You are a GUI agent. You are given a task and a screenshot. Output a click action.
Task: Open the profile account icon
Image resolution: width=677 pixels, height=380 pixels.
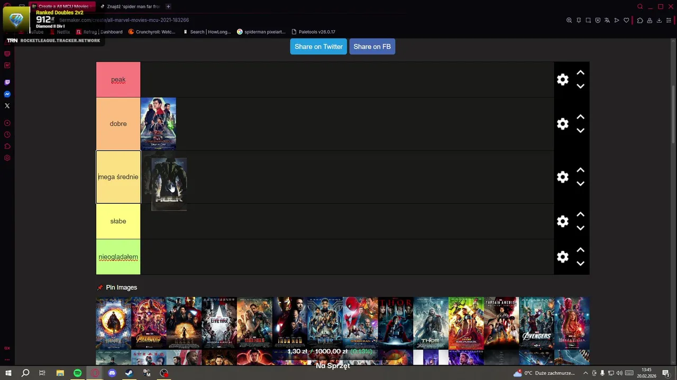tap(649, 21)
